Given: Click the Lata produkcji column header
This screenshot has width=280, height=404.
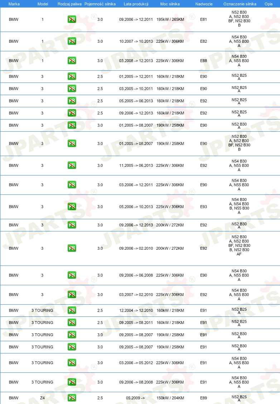Looking at the screenshot, I should (x=136, y=4).
